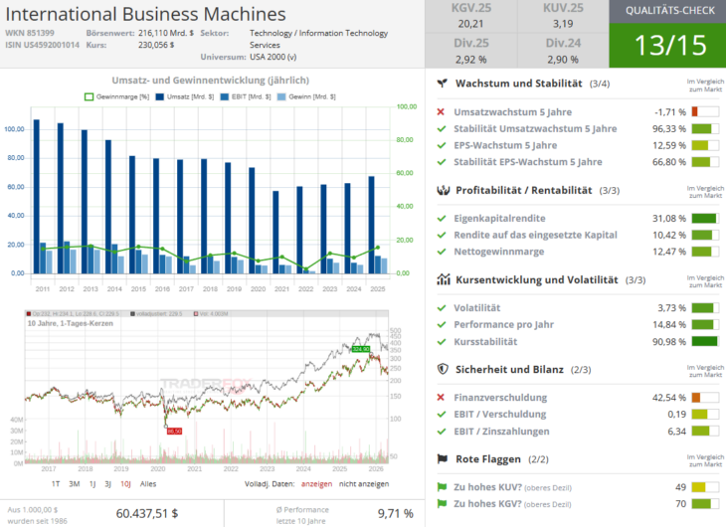Click the red 86.50 low price label

click(175, 432)
